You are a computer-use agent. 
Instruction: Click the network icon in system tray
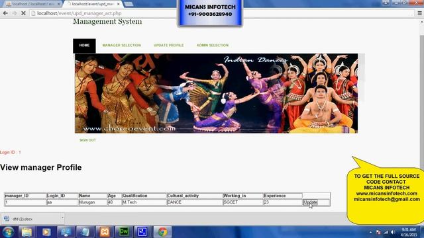(x=386, y=232)
